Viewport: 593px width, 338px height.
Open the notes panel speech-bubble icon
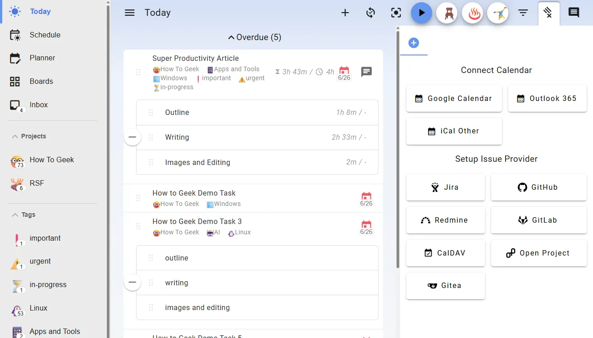[573, 13]
